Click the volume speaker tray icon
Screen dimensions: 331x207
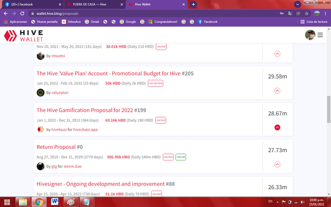coord(303,202)
